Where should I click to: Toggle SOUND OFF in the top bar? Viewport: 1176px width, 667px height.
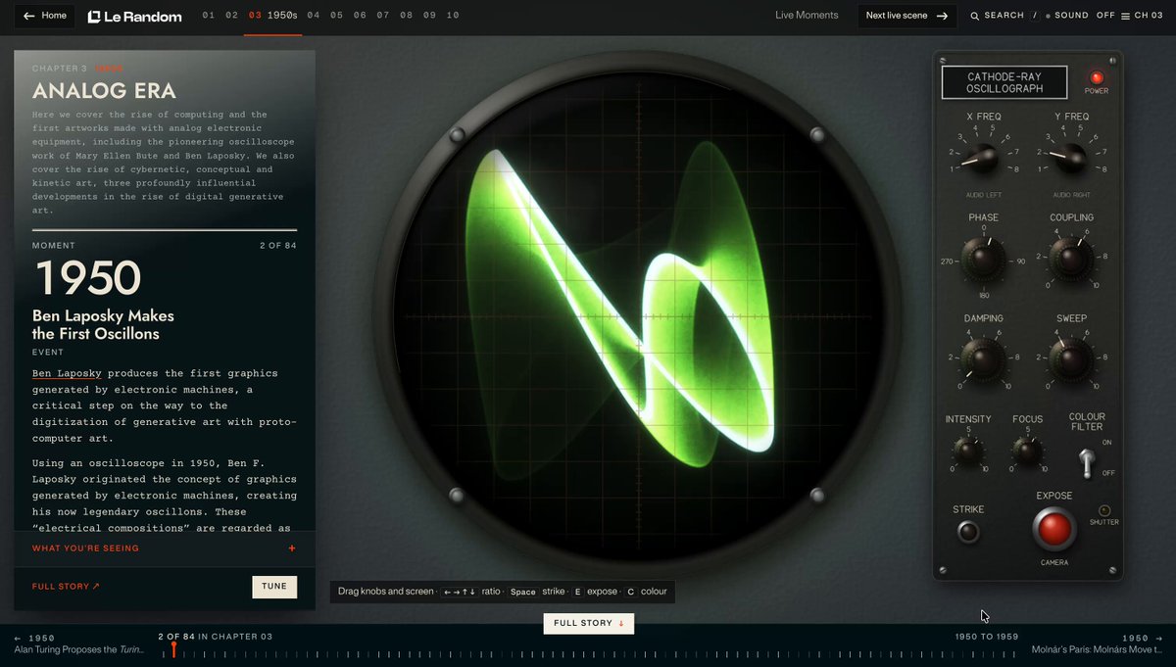coord(1080,16)
